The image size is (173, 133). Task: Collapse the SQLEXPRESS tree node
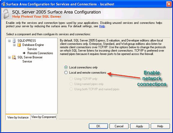9,41
